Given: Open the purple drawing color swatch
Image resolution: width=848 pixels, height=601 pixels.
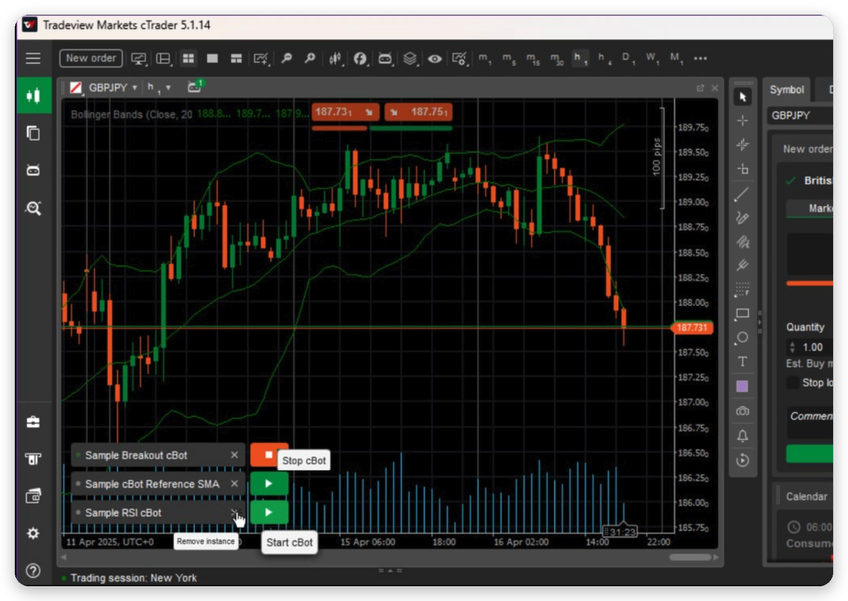Looking at the screenshot, I should tap(743, 386).
